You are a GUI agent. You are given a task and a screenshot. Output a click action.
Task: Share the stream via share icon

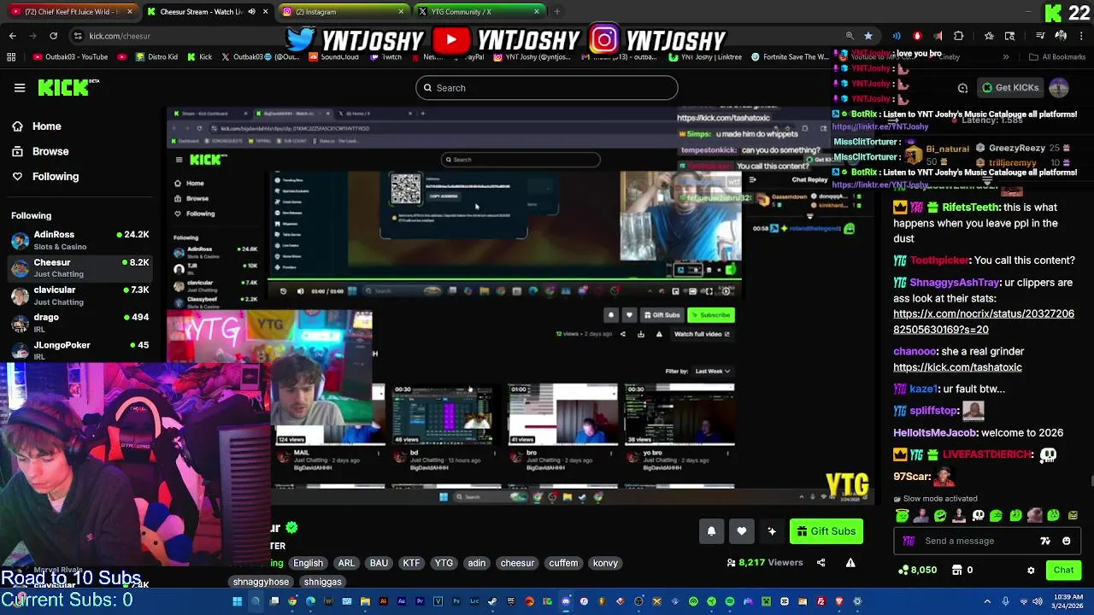coord(820,563)
